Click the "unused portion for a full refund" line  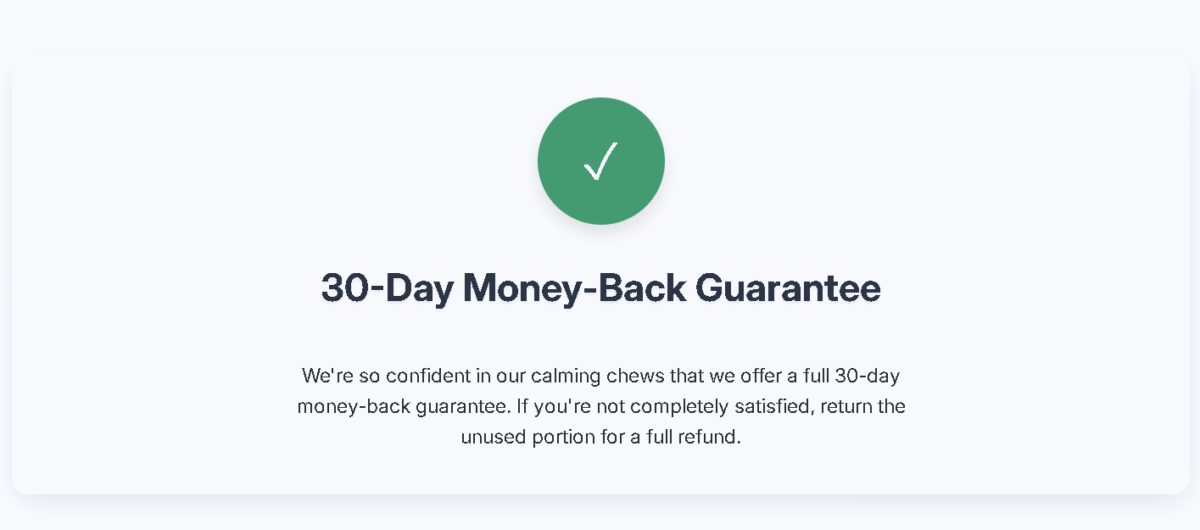coord(600,438)
